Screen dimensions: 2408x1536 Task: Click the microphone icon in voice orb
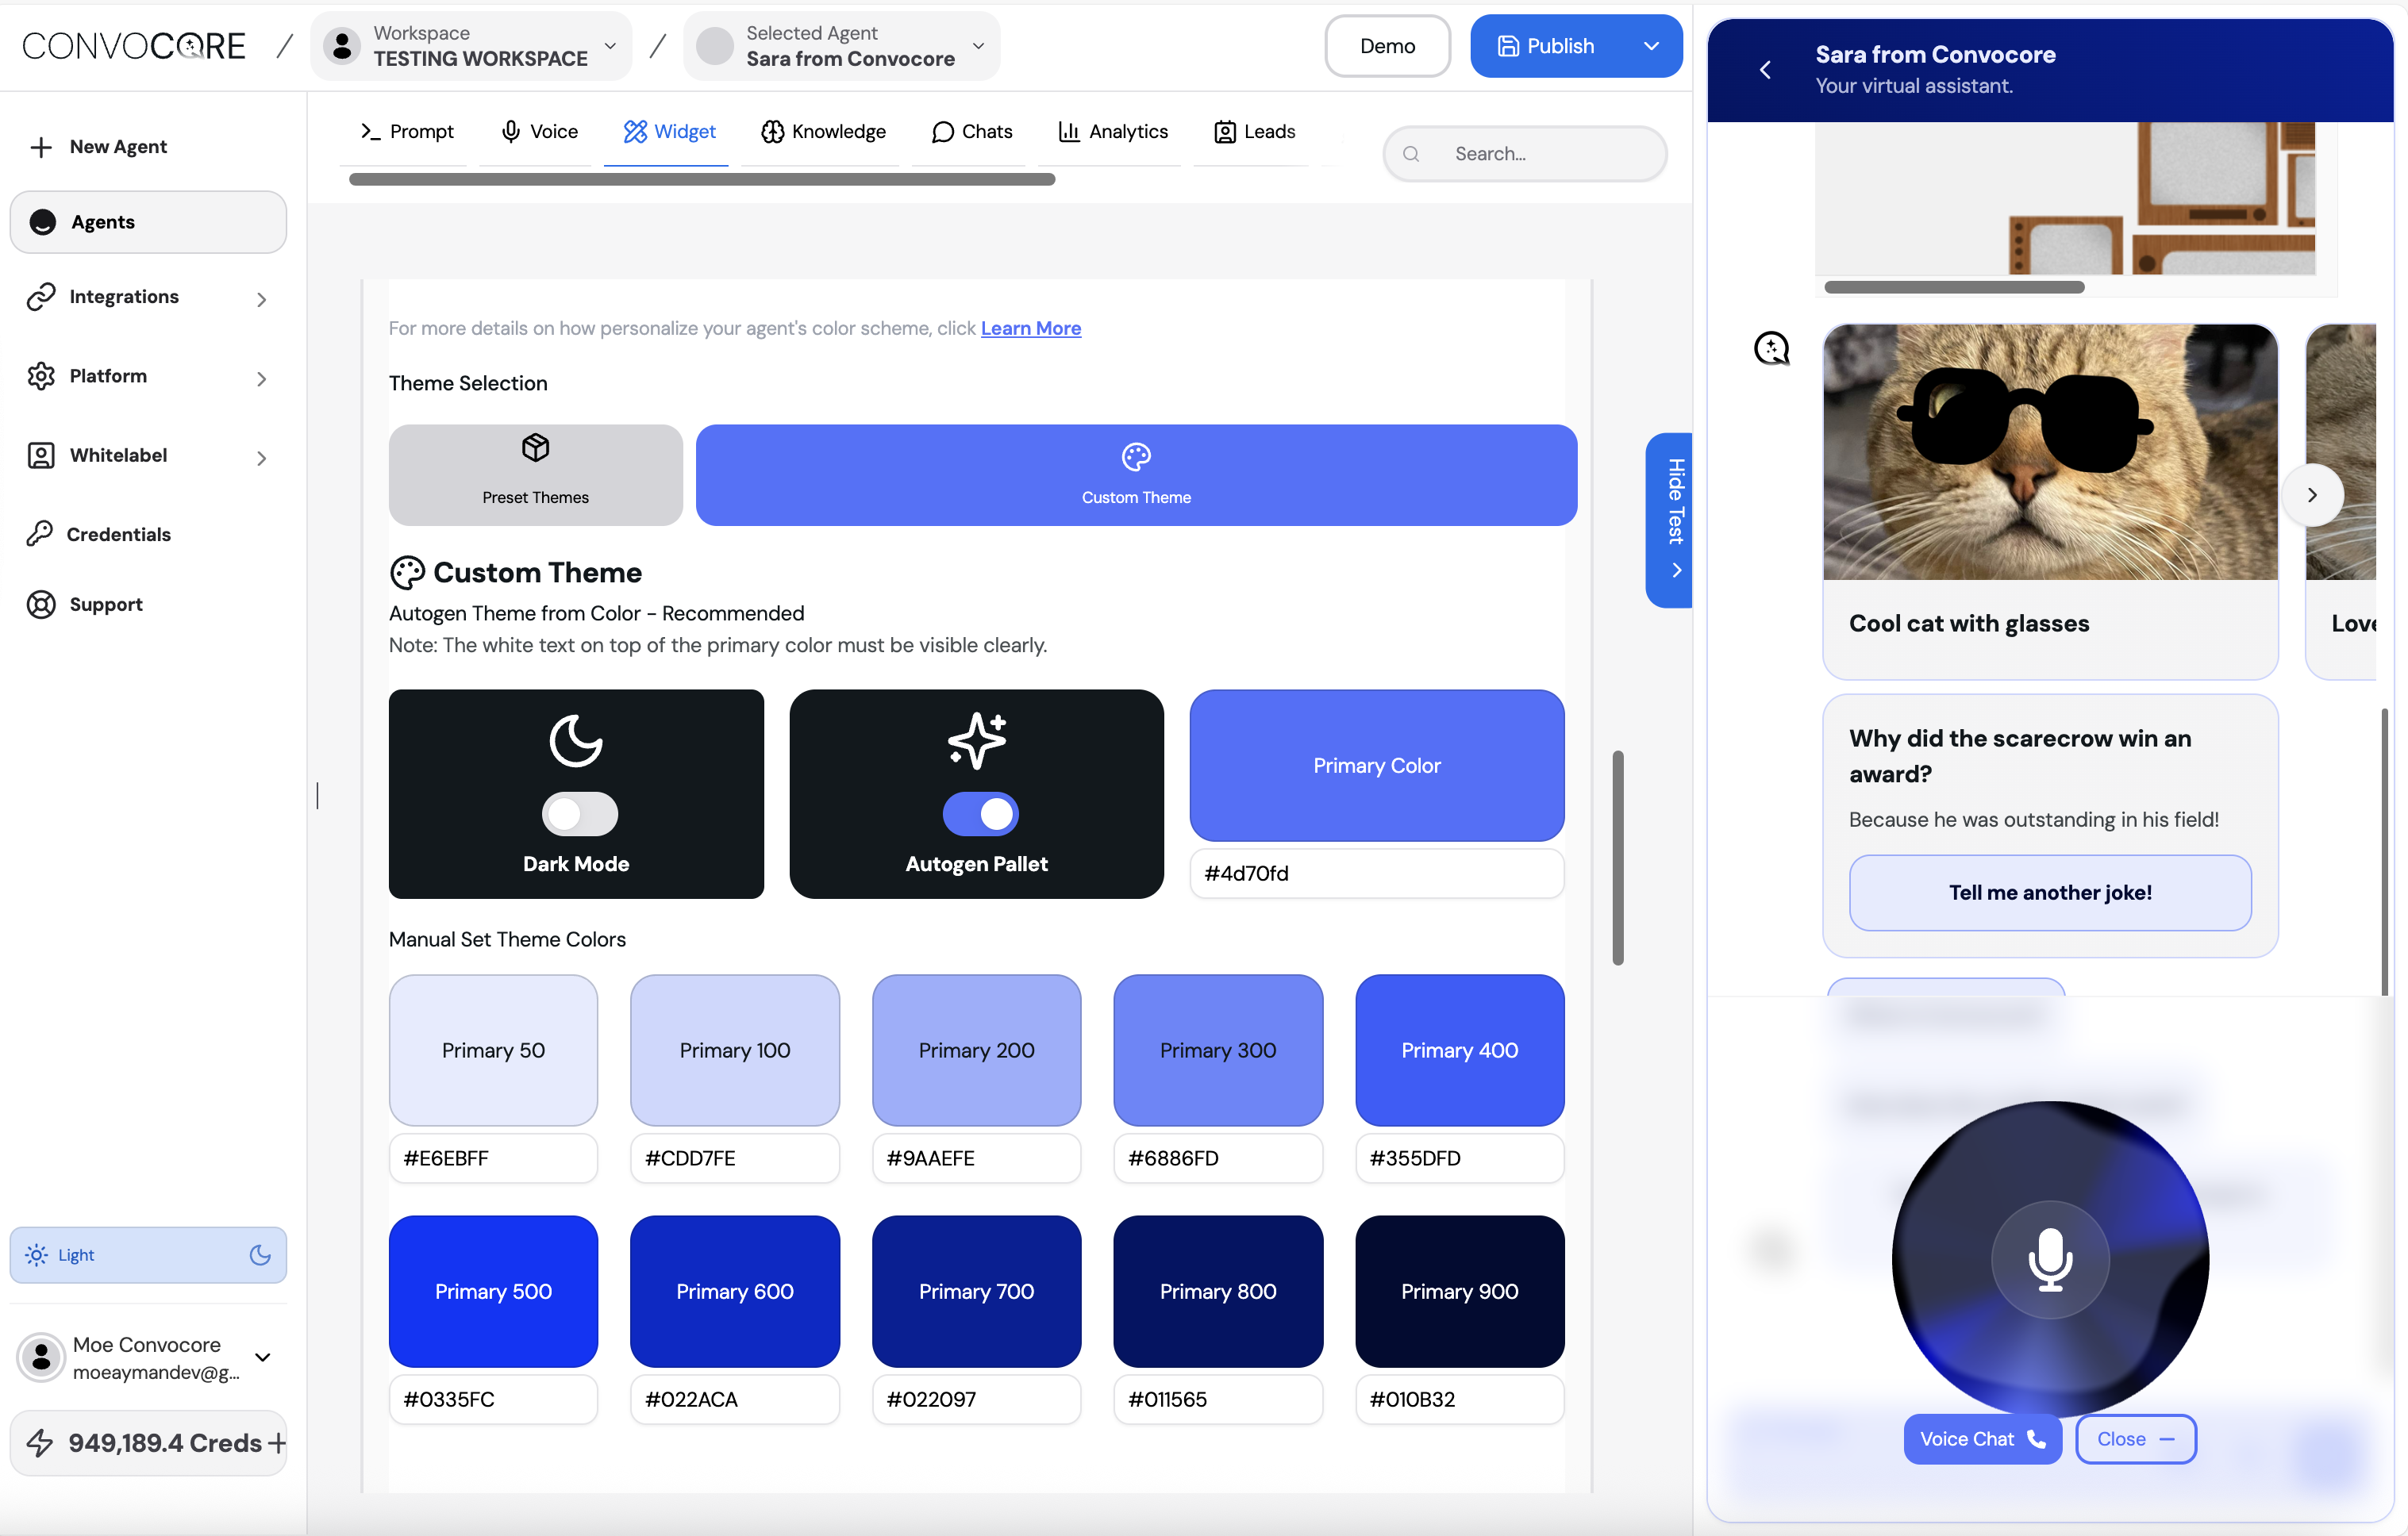click(2050, 1259)
